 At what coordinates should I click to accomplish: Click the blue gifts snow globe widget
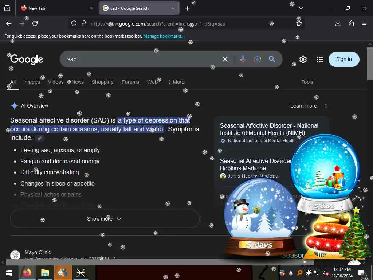pyautogui.click(x=325, y=173)
